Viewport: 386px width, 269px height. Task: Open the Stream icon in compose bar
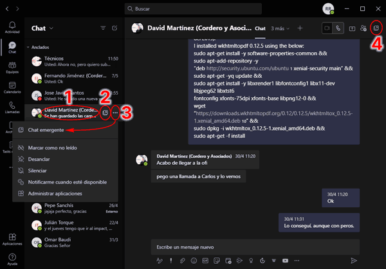(x=239, y=261)
